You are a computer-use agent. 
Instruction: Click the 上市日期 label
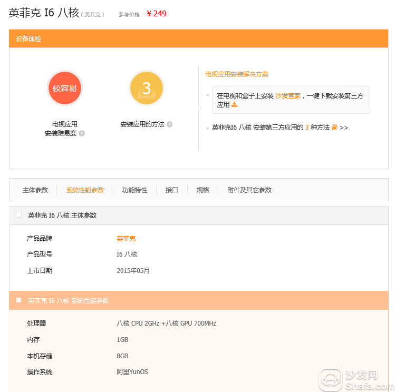pyautogui.click(x=40, y=271)
